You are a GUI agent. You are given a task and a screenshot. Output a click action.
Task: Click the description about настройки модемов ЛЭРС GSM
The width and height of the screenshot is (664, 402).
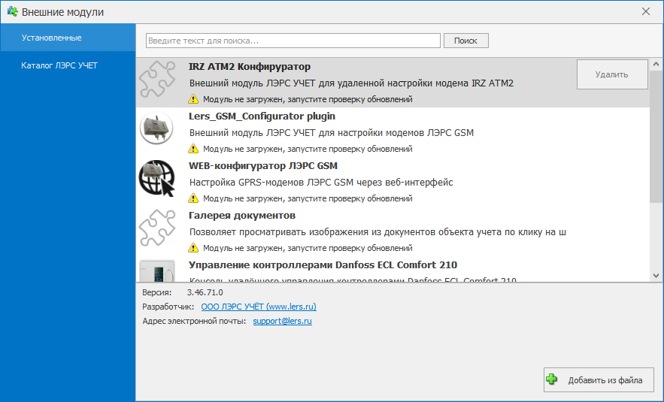coord(331,132)
